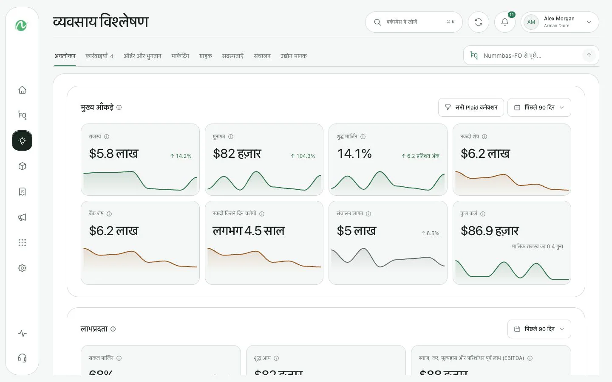This screenshot has width=612, height=382.
Task: Open the cube products sidebar icon
Action: click(x=22, y=166)
